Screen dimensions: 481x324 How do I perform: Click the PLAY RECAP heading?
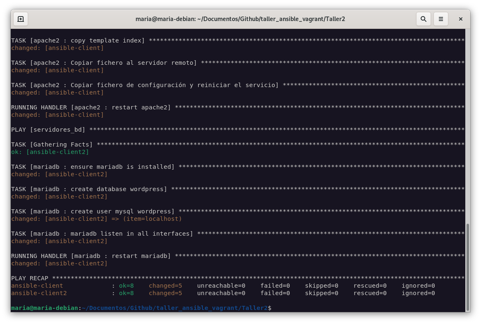point(30,278)
